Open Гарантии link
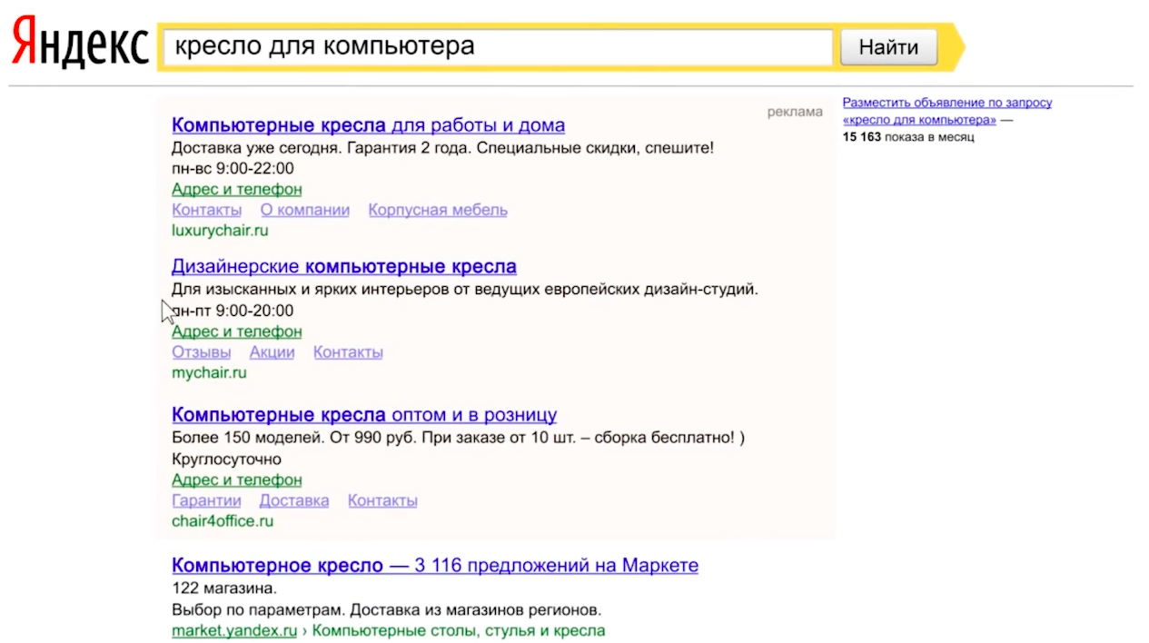This screenshot has height=643, width=1149. click(206, 500)
